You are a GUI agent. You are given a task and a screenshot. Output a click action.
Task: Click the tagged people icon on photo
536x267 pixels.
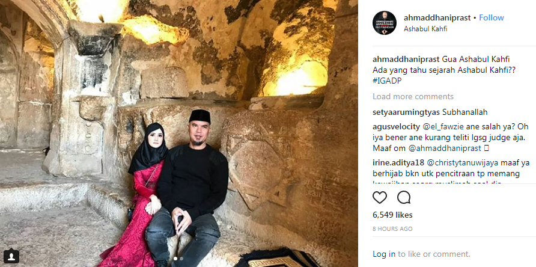pos(11,256)
